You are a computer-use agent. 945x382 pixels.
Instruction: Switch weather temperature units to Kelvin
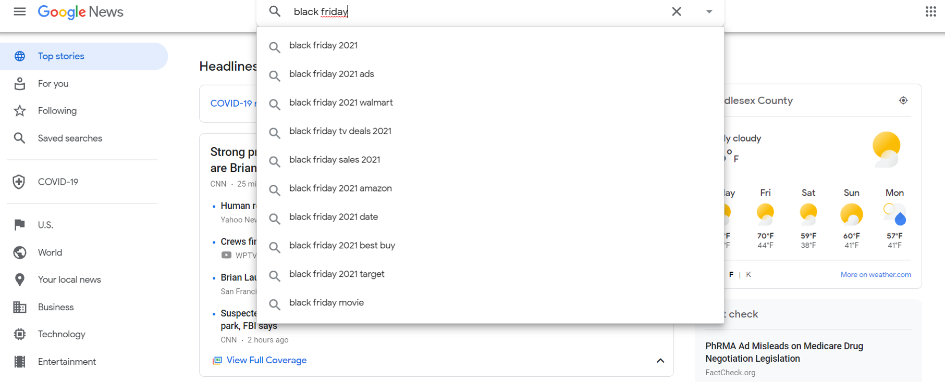pos(748,274)
